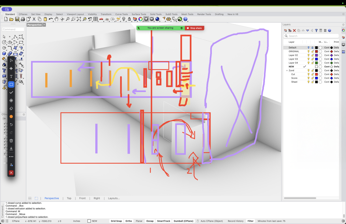The image size is (346, 224).
Task: Click the delete layer red X icon
Action: tap(294, 30)
